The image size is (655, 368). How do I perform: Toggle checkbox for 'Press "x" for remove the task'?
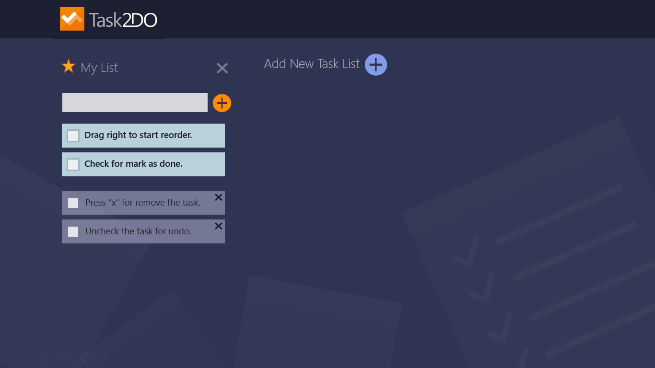point(73,203)
